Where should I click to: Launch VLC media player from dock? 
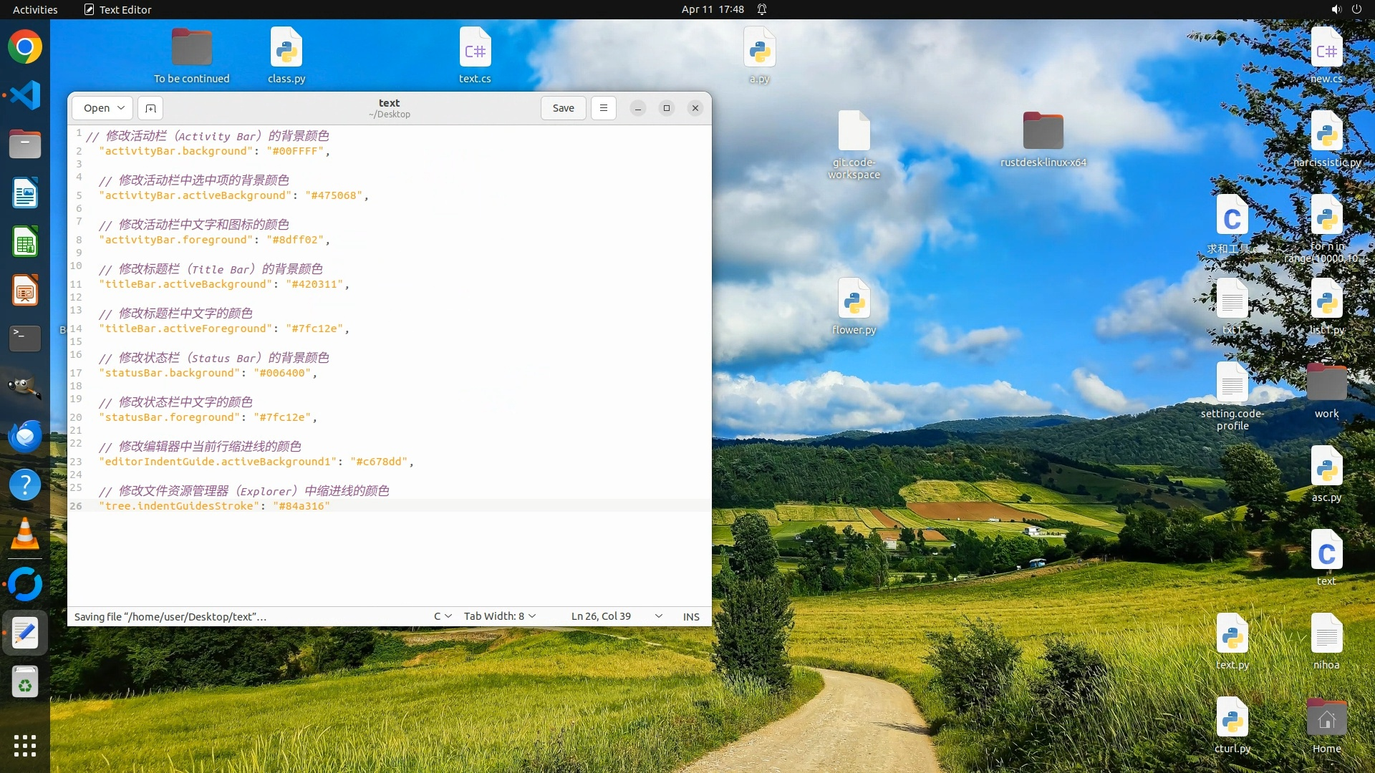pyautogui.click(x=25, y=534)
